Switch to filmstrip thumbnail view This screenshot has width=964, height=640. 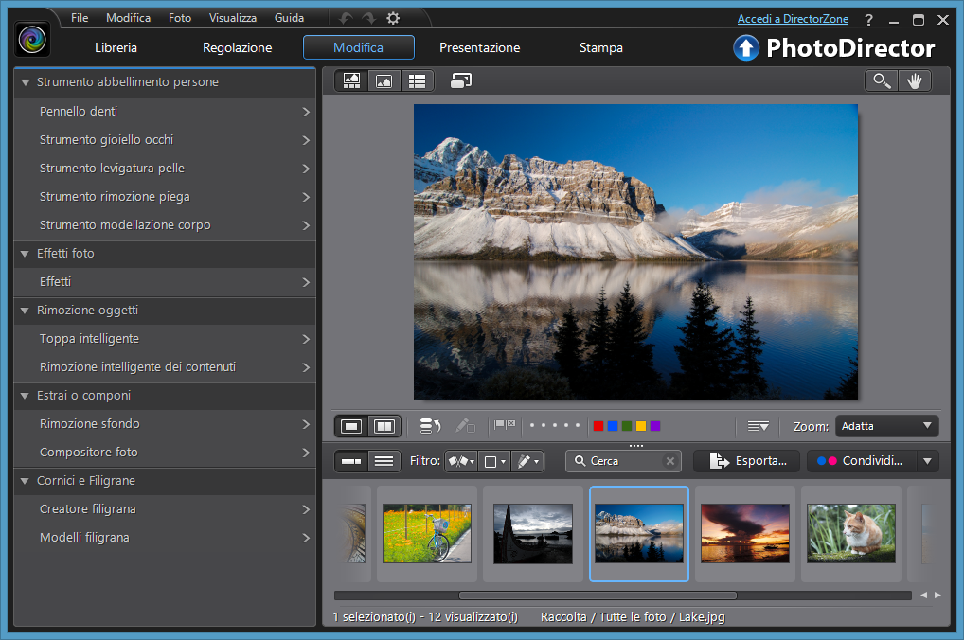tap(351, 461)
